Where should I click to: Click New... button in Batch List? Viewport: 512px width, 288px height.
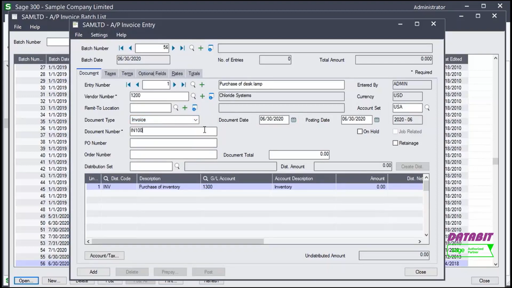click(54, 281)
